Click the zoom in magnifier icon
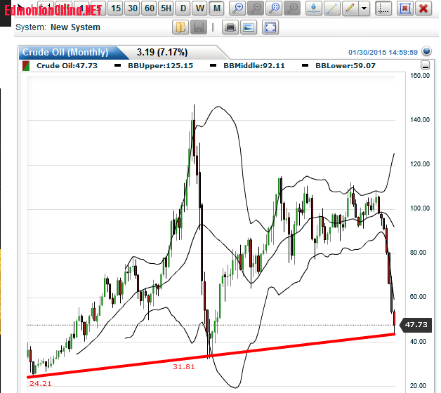The width and height of the screenshot is (441, 393). (239, 8)
